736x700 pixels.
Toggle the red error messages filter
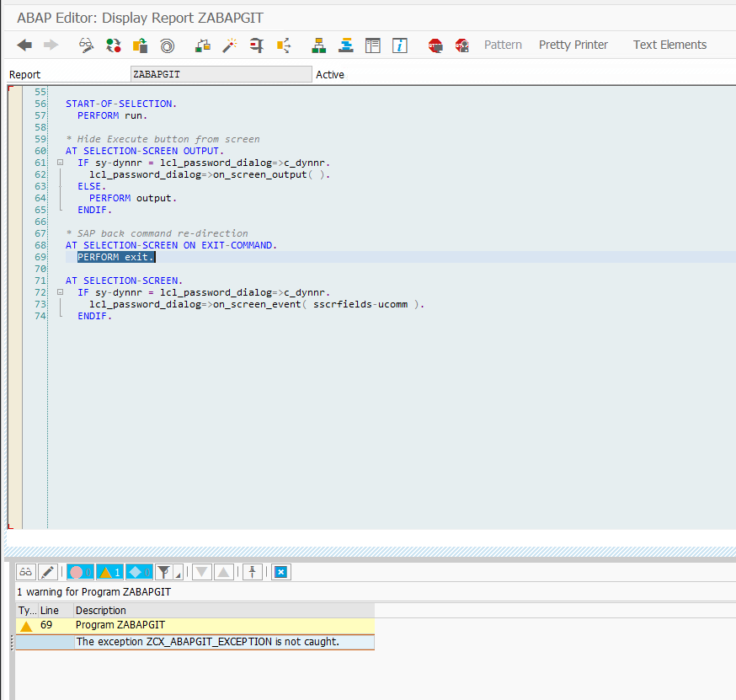pos(80,572)
